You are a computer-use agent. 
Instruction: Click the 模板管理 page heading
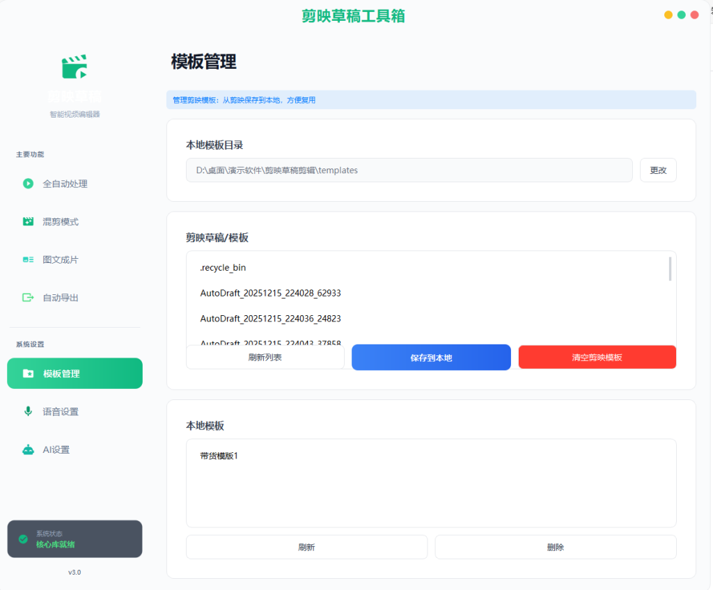[204, 62]
